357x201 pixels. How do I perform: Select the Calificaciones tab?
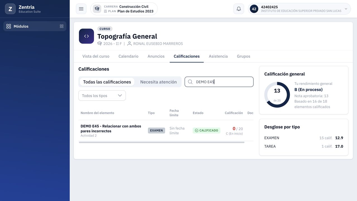coord(187,56)
